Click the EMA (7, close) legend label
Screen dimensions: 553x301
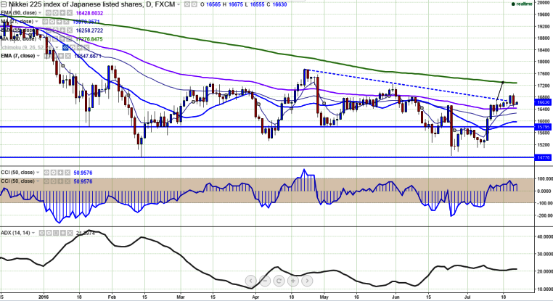click(x=18, y=56)
